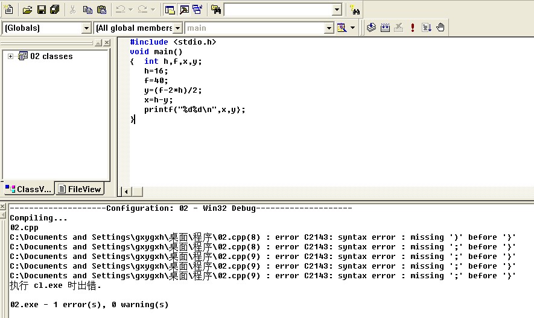Image resolution: width=534 pixels, height=318 pixels.
Task: Click the x=h-y; code line
Action: pos(158,99)
